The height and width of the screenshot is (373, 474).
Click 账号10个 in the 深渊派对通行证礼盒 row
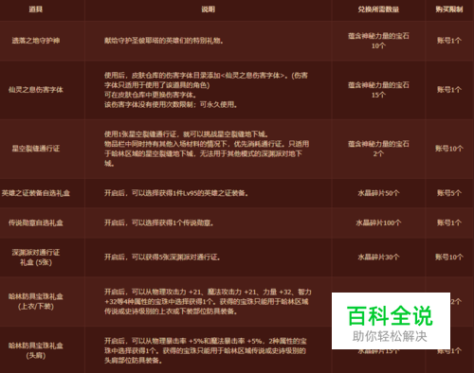(x=449, y=258)
